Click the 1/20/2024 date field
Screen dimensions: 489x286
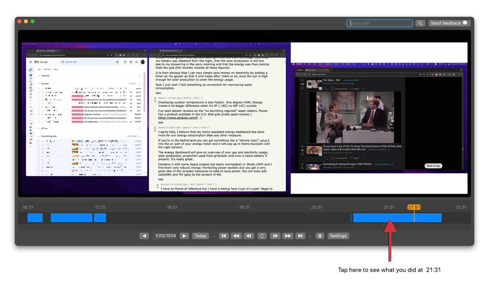(x=165, y=236)
